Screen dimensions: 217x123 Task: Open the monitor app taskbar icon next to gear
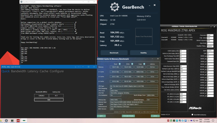[x=12, y=121]
